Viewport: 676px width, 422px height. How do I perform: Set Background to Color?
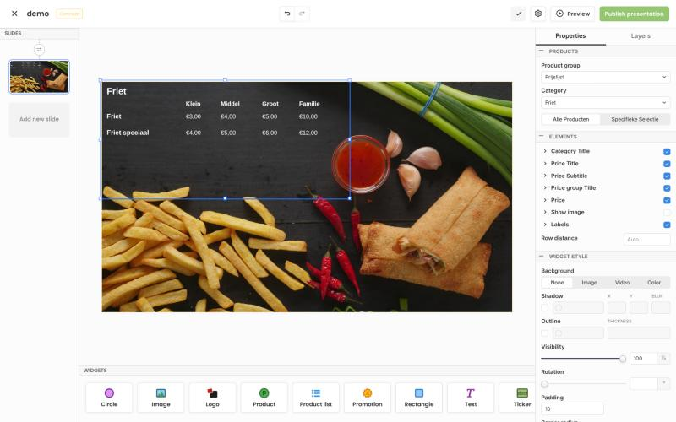pos(654,283)
